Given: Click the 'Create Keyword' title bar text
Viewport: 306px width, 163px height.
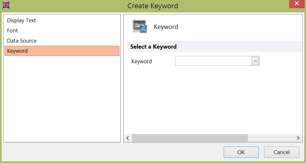Looking at the screenshot, I should (153, 6).
